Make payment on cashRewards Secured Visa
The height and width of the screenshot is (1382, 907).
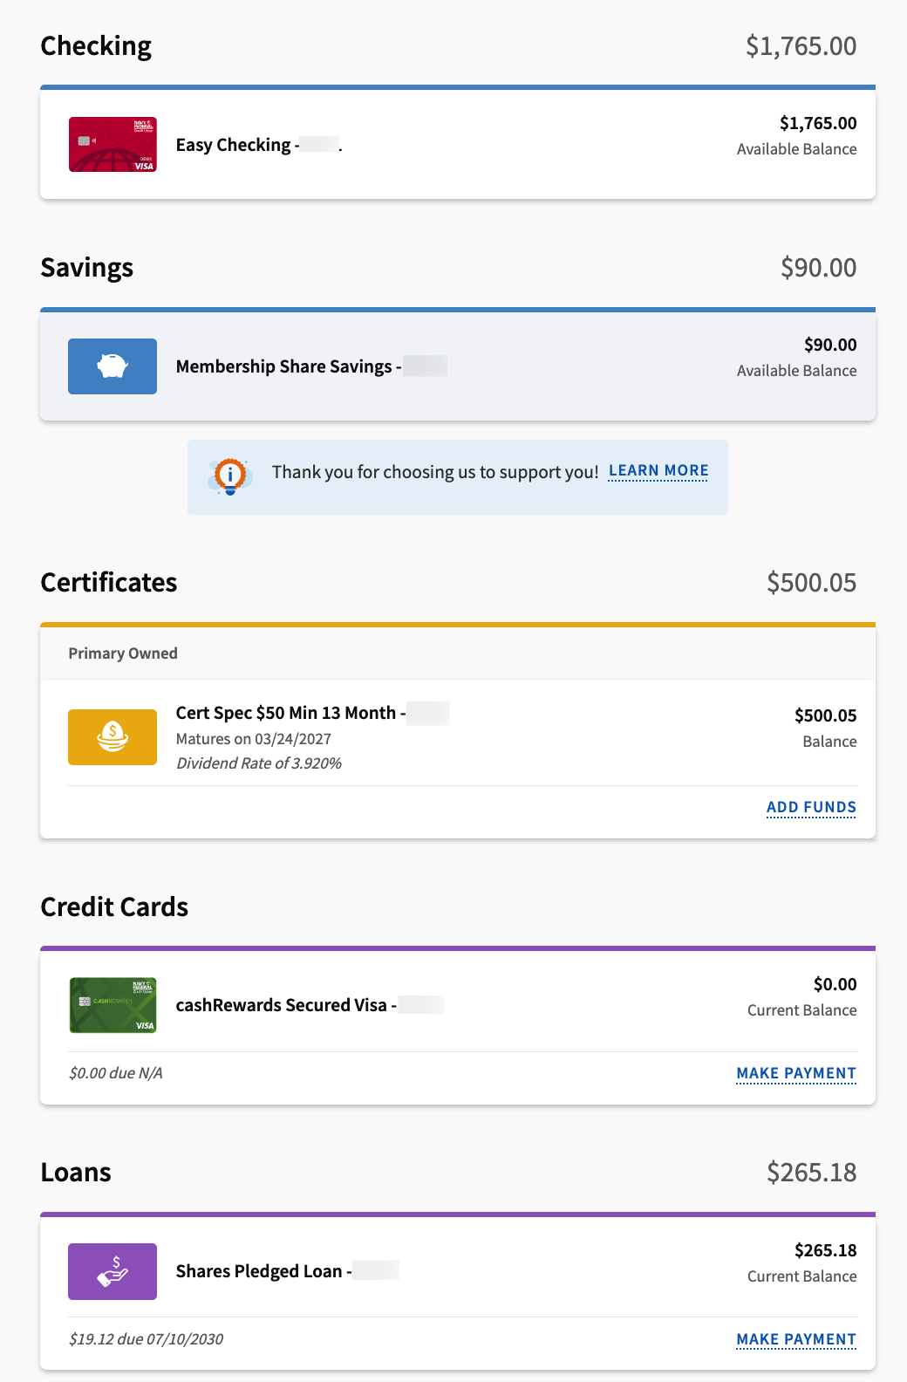point(796,1073)
